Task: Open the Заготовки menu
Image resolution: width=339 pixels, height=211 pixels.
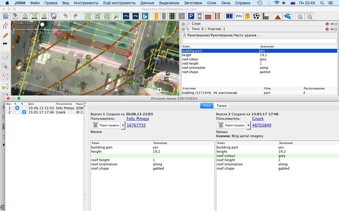Action: point(193,3)
